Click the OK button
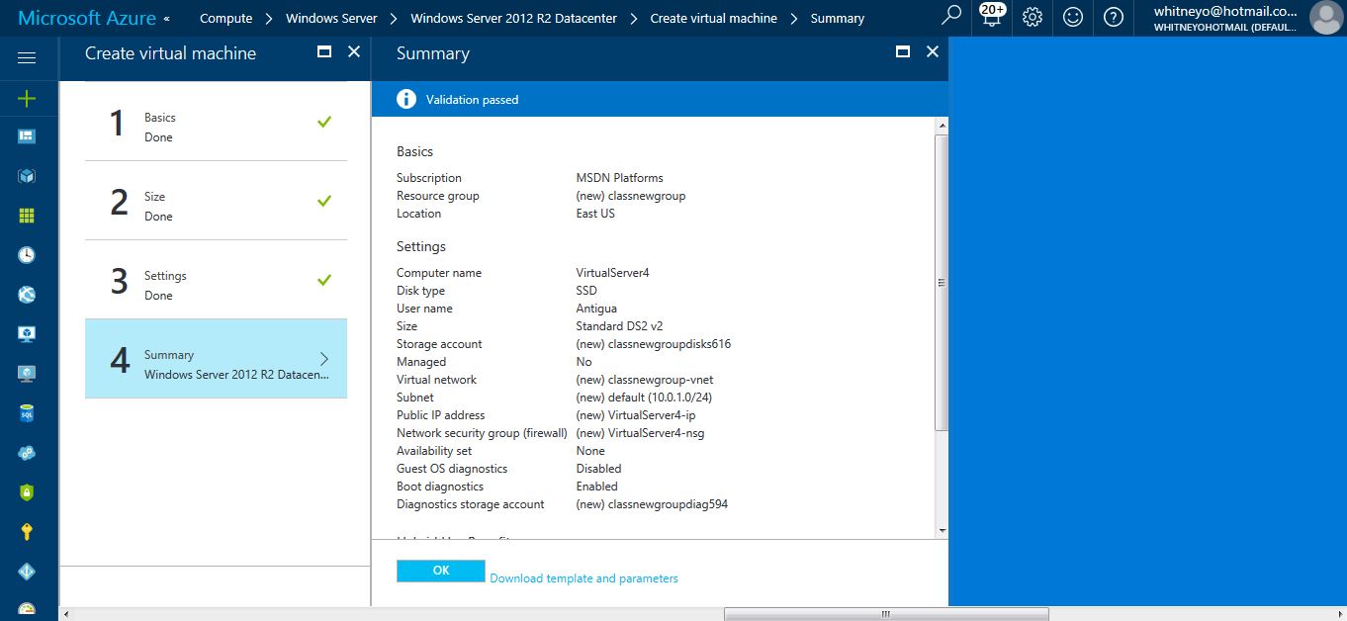1347x621 pixels. click(441, 571)
